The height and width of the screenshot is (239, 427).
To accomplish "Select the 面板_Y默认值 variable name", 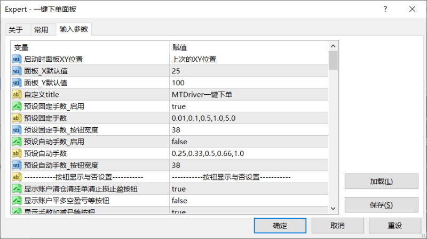I will click(x=46, y=83).
